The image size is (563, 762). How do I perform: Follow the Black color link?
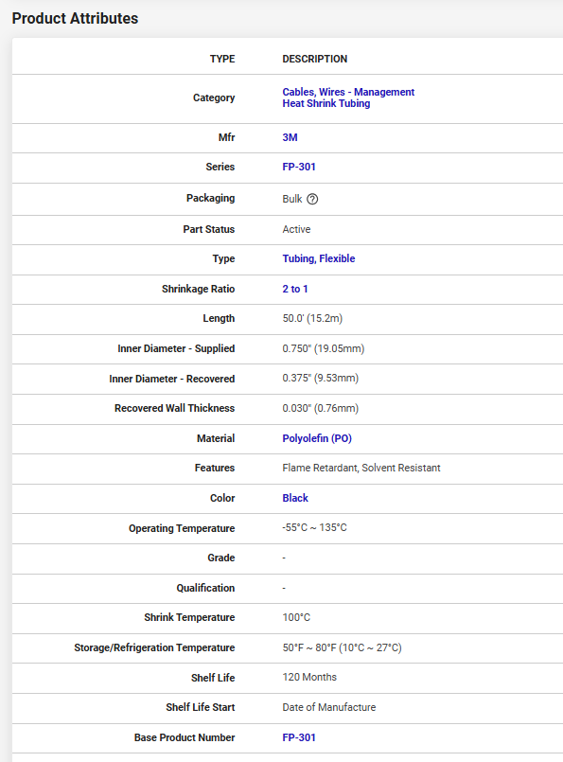(295, 498)
